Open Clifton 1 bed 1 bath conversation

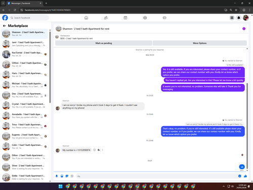point(25,64)
